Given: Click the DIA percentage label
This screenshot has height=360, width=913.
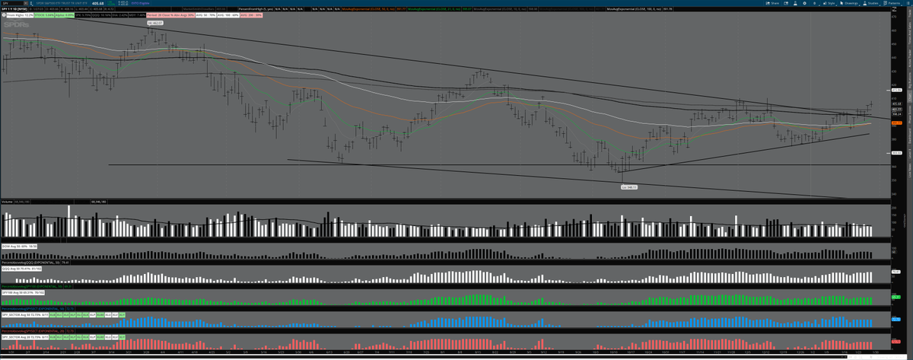Looking at the screenshot, I should [119, 15].
